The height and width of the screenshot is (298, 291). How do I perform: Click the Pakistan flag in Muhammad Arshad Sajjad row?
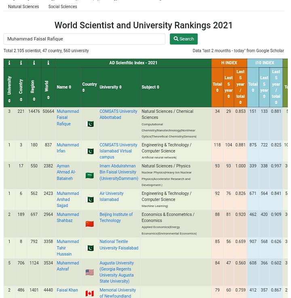pos(90,200)
